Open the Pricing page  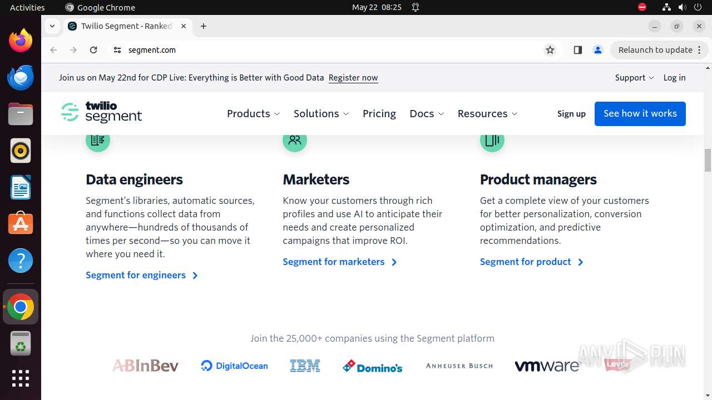(379, 113)
